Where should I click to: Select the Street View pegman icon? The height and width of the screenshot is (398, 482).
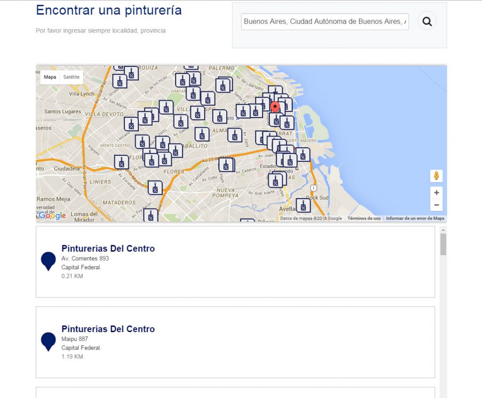(x=436, y=176)
